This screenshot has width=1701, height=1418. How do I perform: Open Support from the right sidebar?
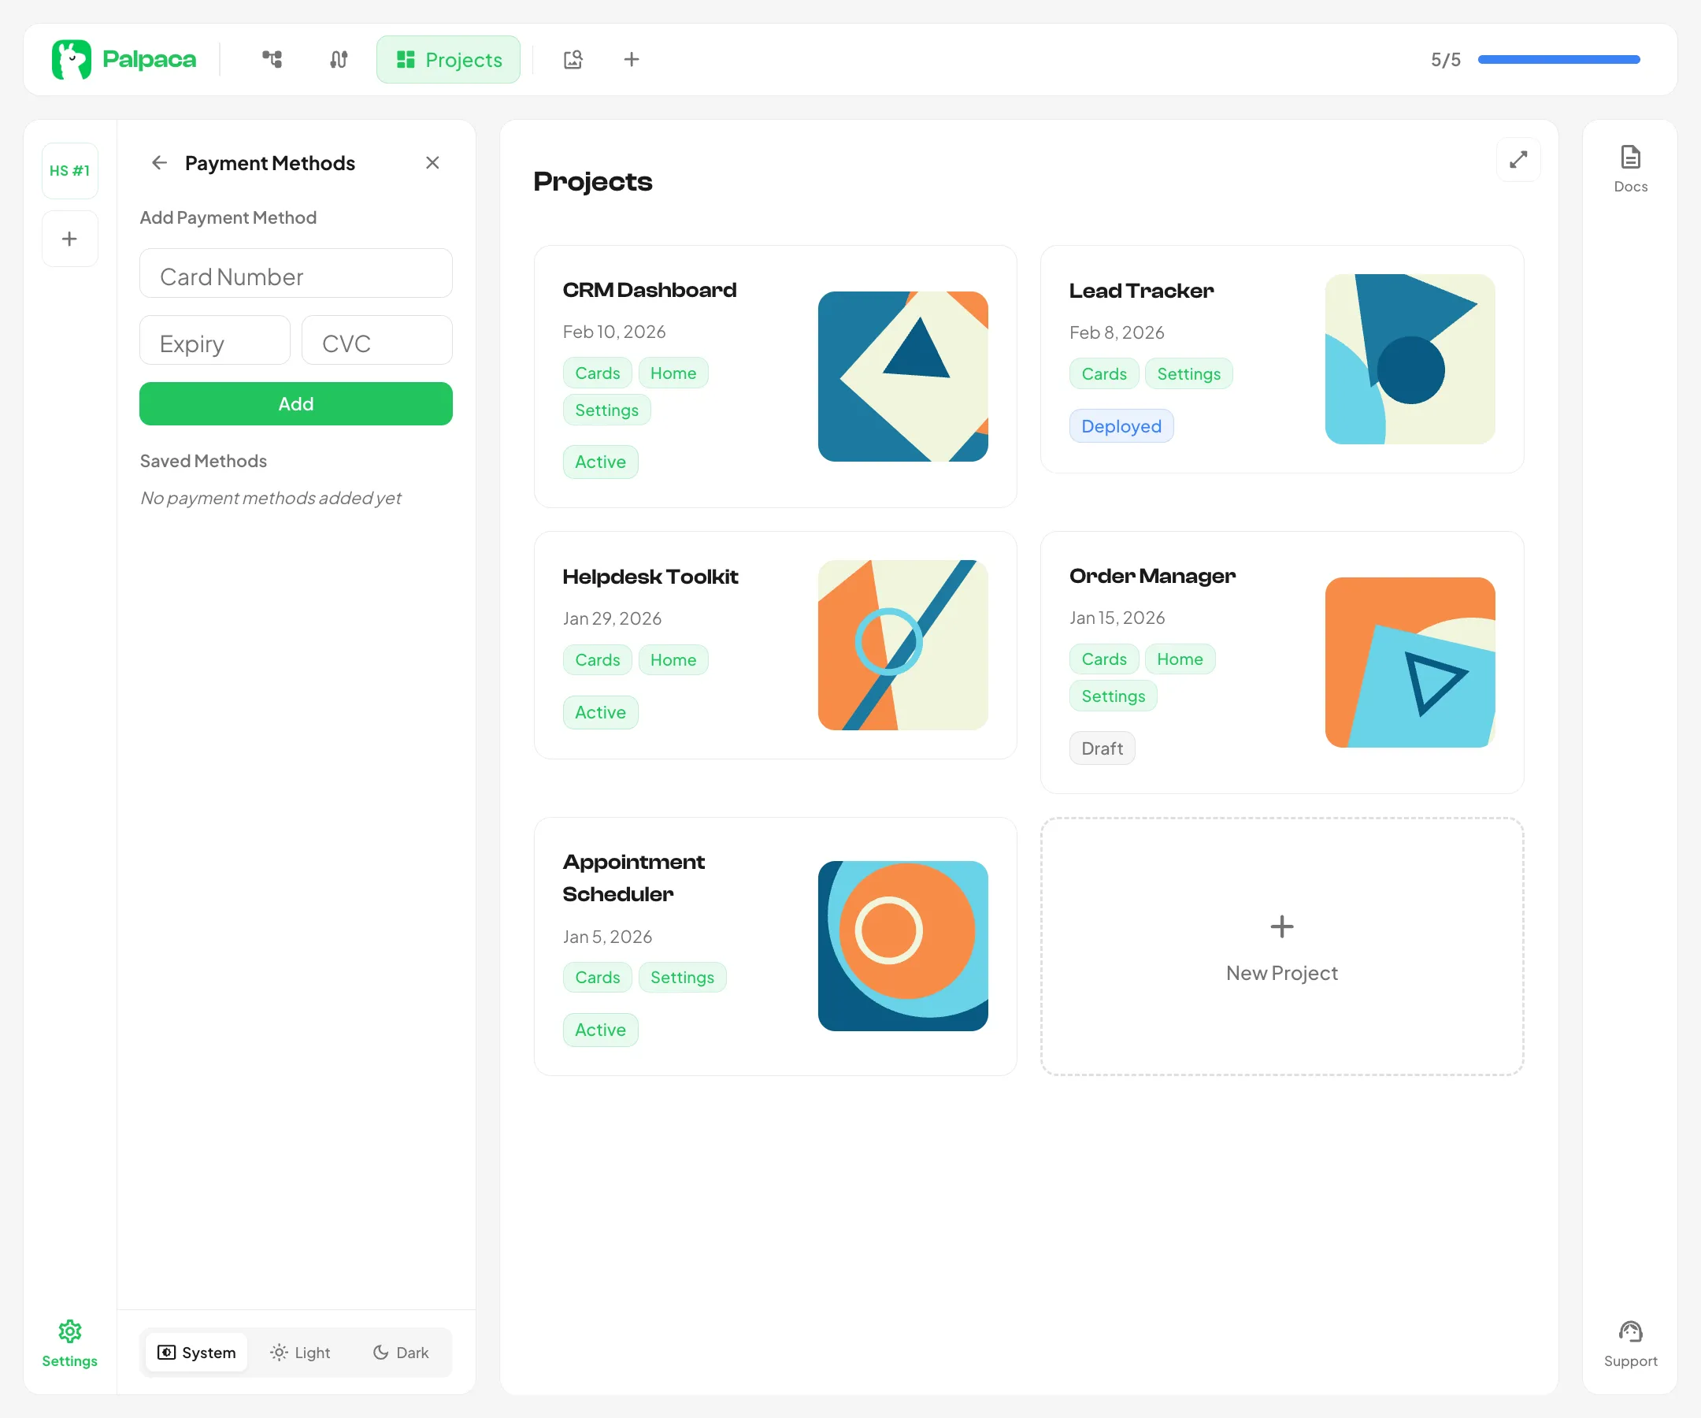[1629, 1341]
